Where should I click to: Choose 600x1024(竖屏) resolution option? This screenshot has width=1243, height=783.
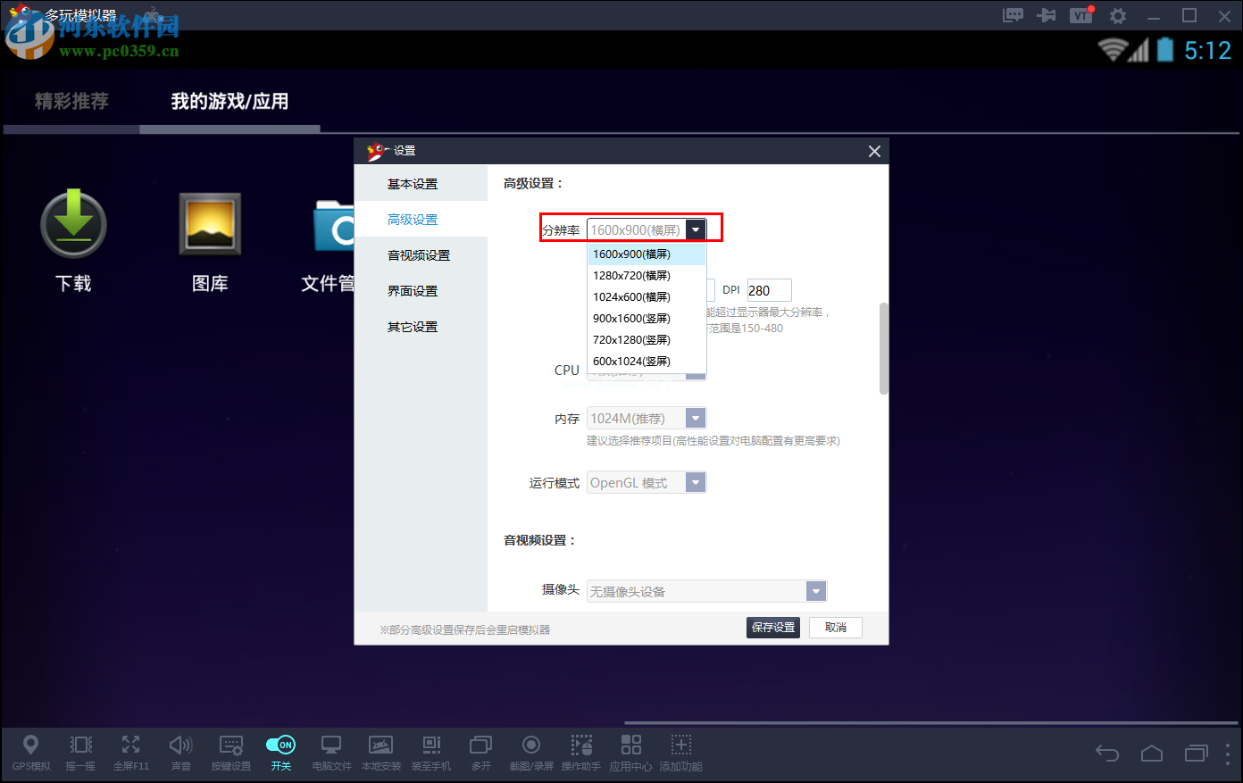tap(647, 362)
